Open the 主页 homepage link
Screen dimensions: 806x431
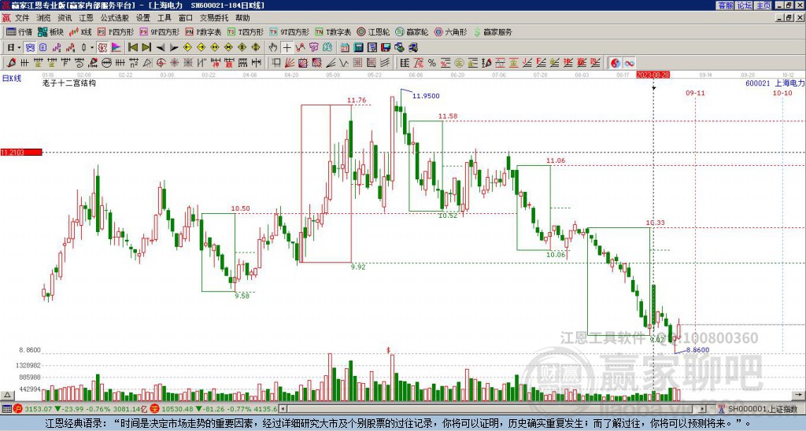point(763,6)
